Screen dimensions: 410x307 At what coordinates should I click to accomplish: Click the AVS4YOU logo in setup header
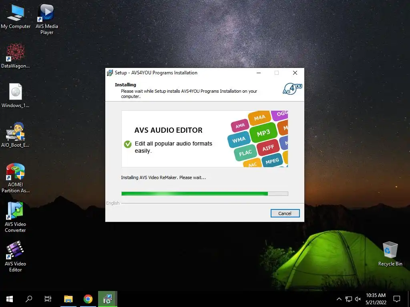tap(292, 88)
